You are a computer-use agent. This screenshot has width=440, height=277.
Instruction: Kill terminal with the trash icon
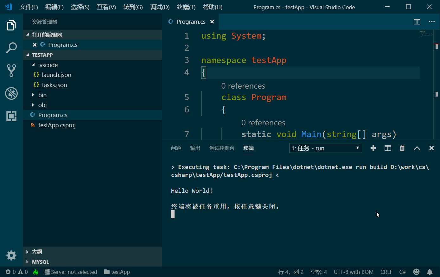402,148
